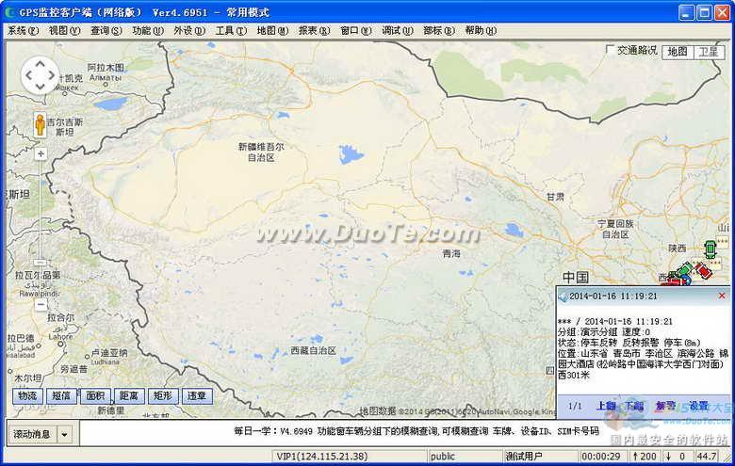Switch map to 地图 map view

[678, 52]
